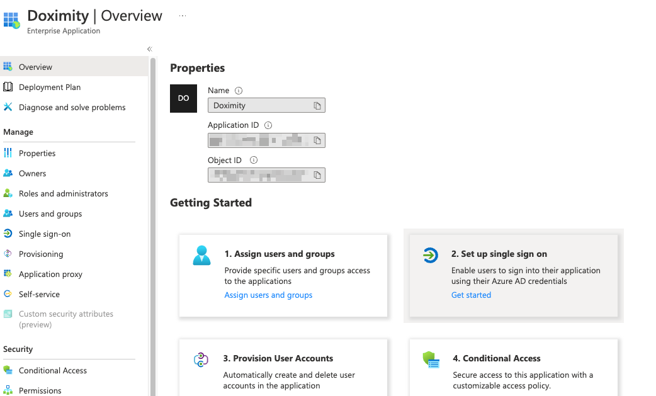Click the Custom security attributes icon
Screen dimensions: 656x396
pyautogui.click(x=8, y=314)
